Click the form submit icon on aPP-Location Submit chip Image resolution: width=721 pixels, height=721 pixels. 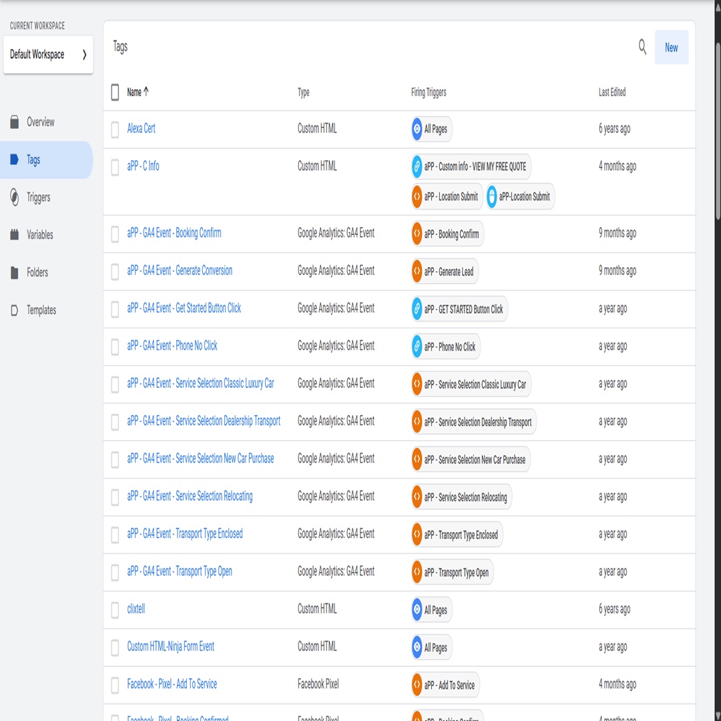tap(493, 196)
